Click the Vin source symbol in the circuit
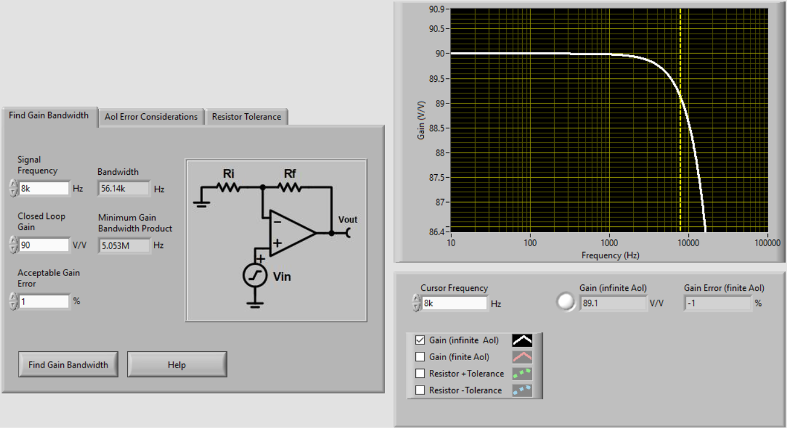 (255, 276)
